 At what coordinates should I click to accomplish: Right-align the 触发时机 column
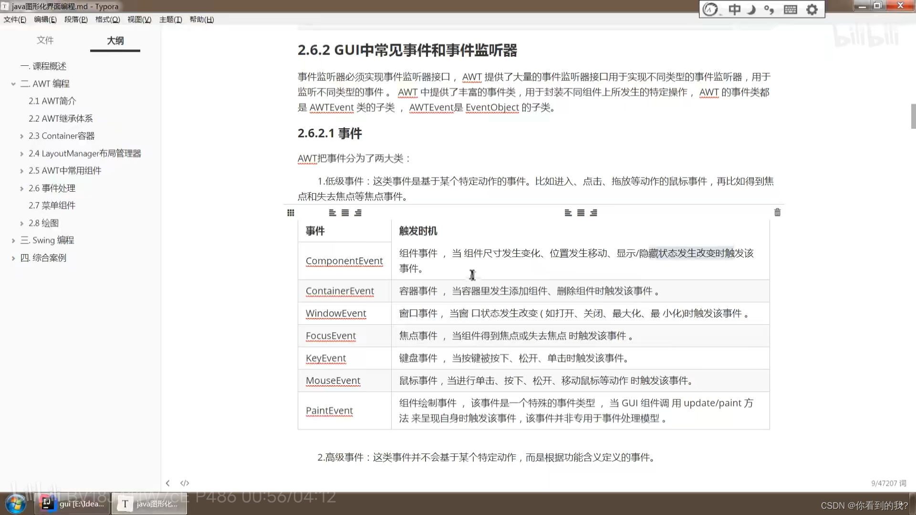click(593, 213)
